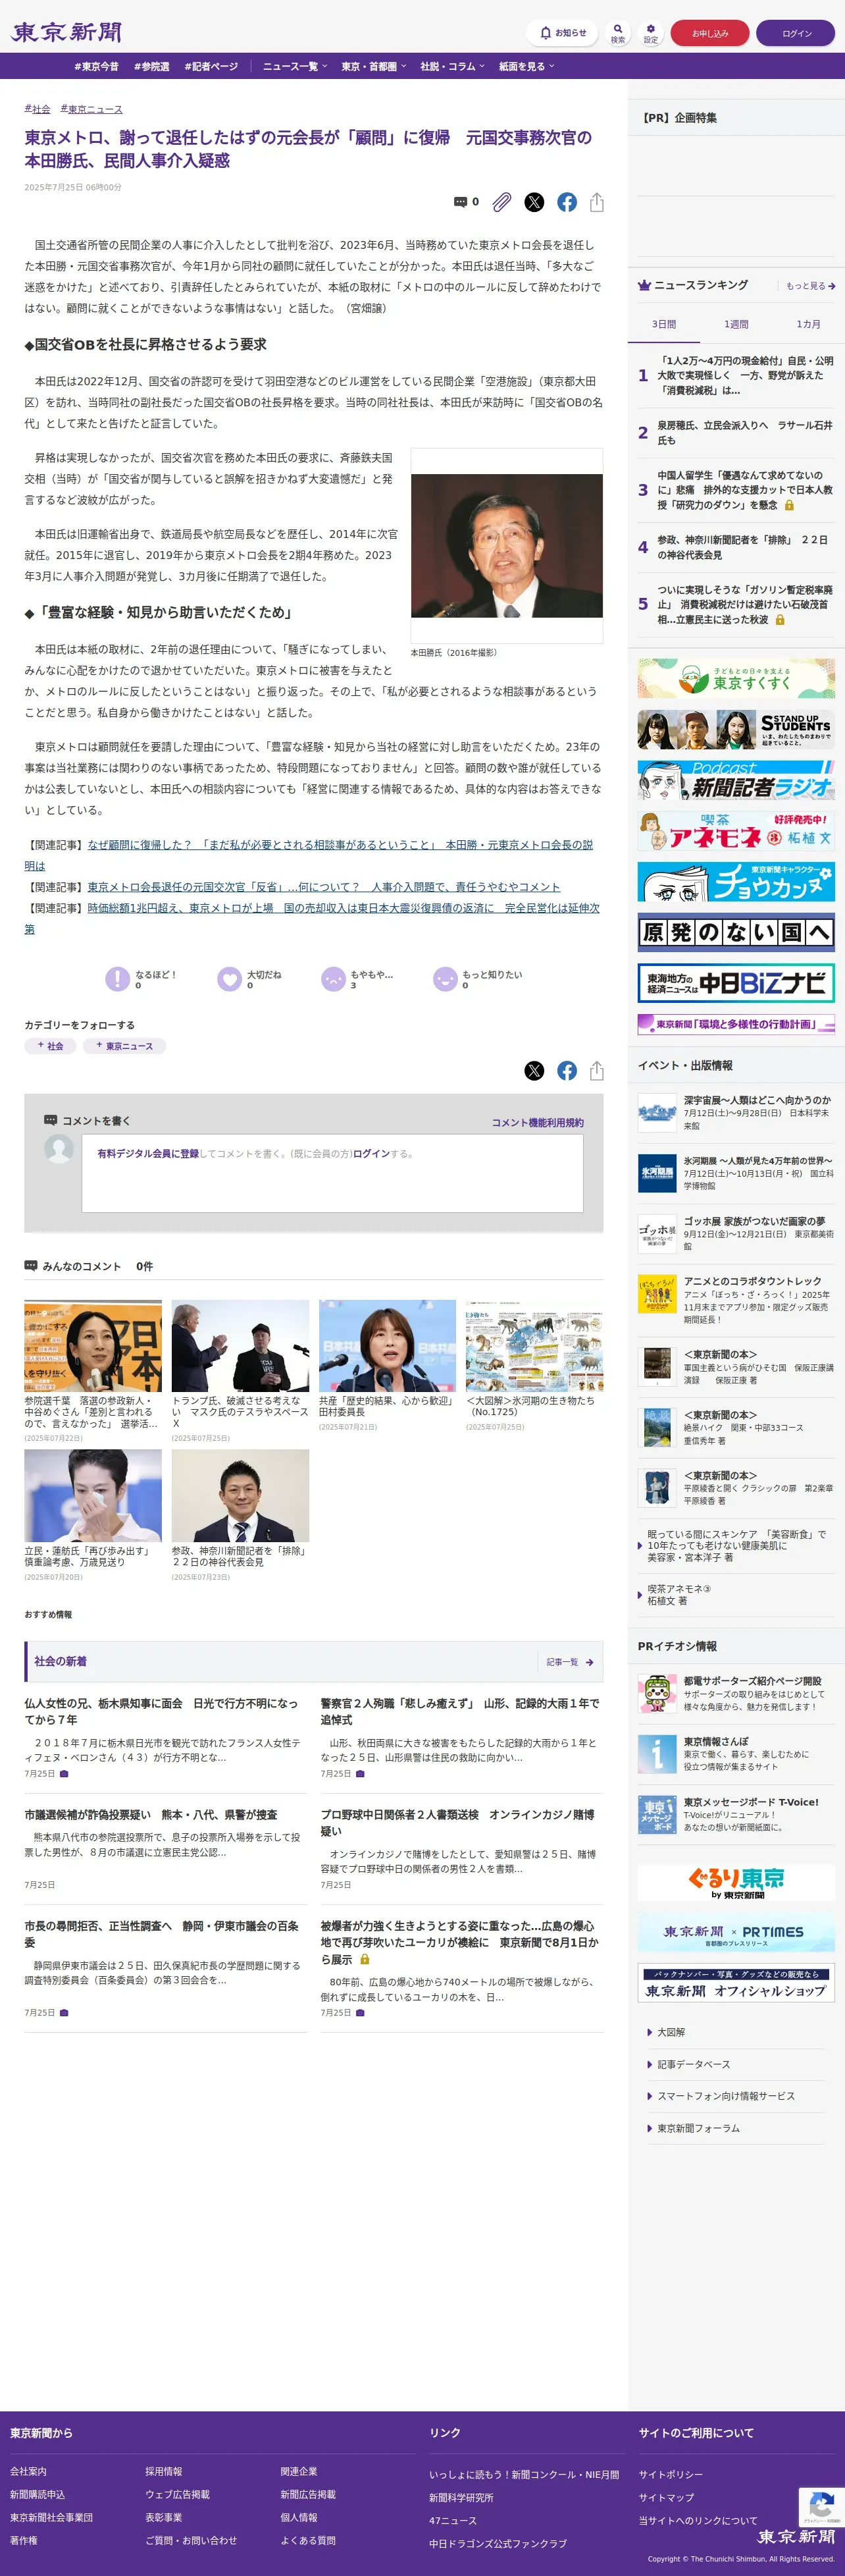Open ranking item 泉房穂氏、立民会派入りへ
This screenshot has height=2576, width=845.
click(744, 433)
